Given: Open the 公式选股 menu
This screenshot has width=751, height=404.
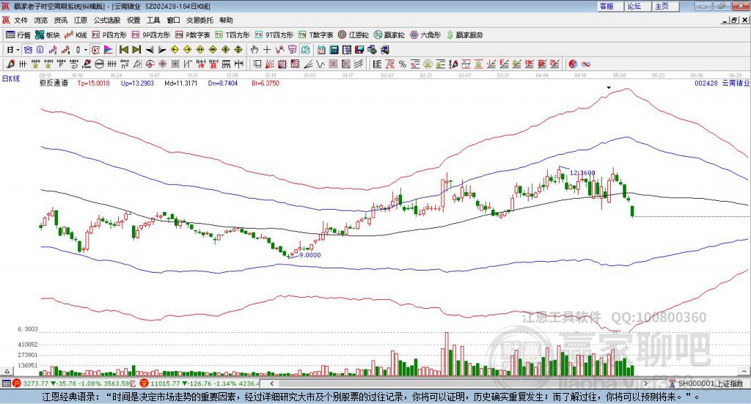Looking at the screenshot, I should (107, 20).
